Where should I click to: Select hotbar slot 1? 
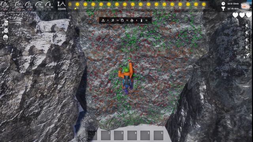(x=93, y=135)
